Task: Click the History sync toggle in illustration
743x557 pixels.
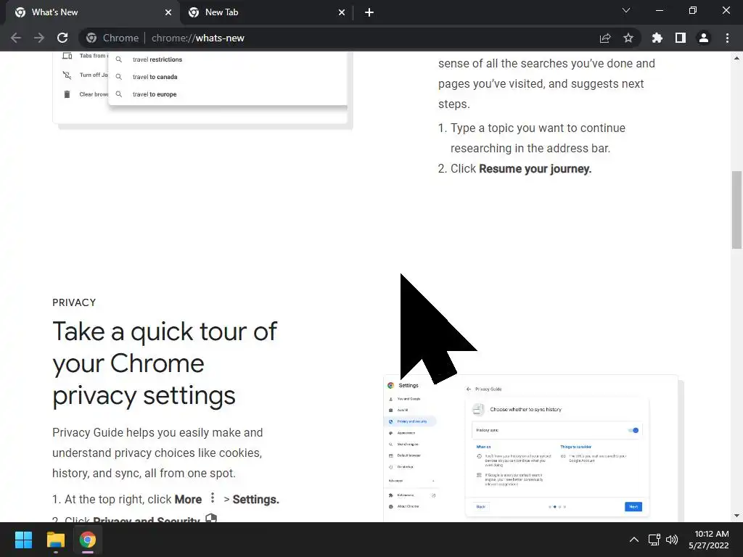Action: point(633,430)
